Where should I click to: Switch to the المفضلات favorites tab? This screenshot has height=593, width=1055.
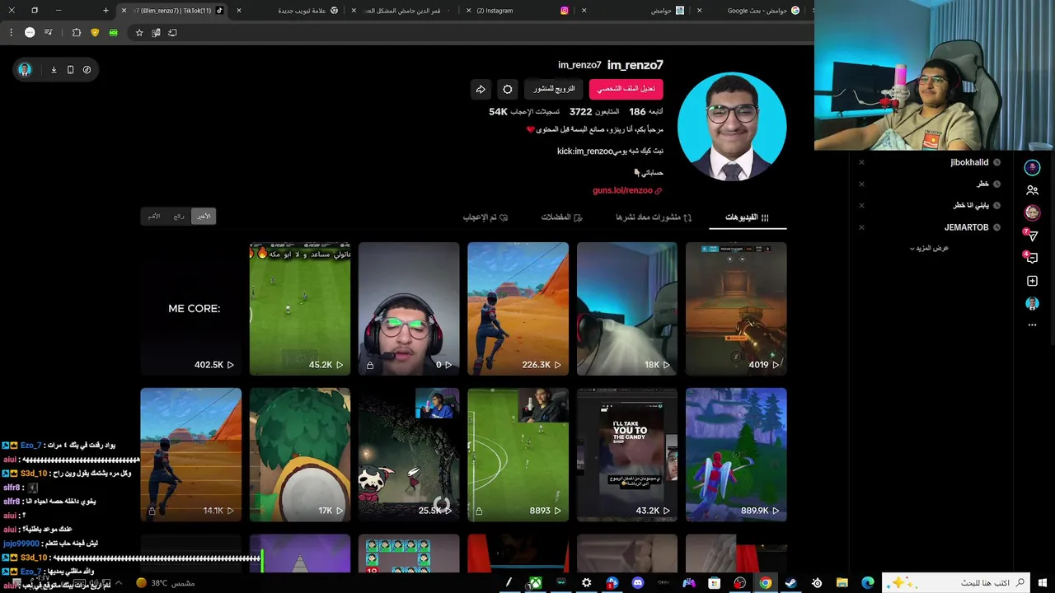pos(561,217)
